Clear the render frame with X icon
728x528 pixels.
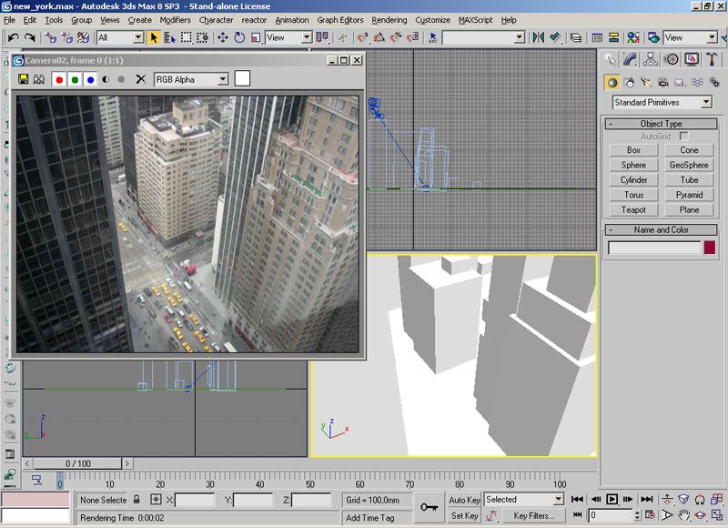pos(141,79)
